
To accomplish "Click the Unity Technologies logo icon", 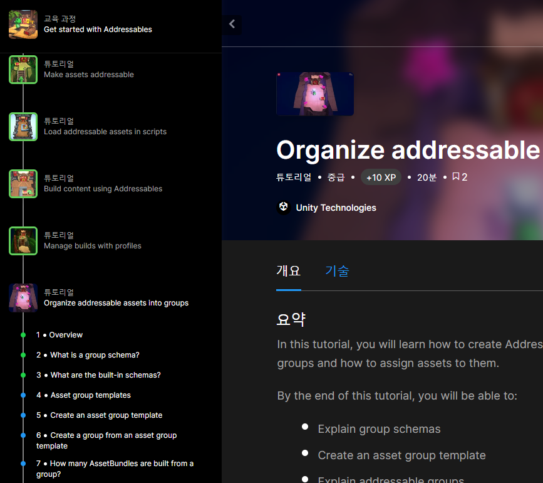I will pos(284,207).
